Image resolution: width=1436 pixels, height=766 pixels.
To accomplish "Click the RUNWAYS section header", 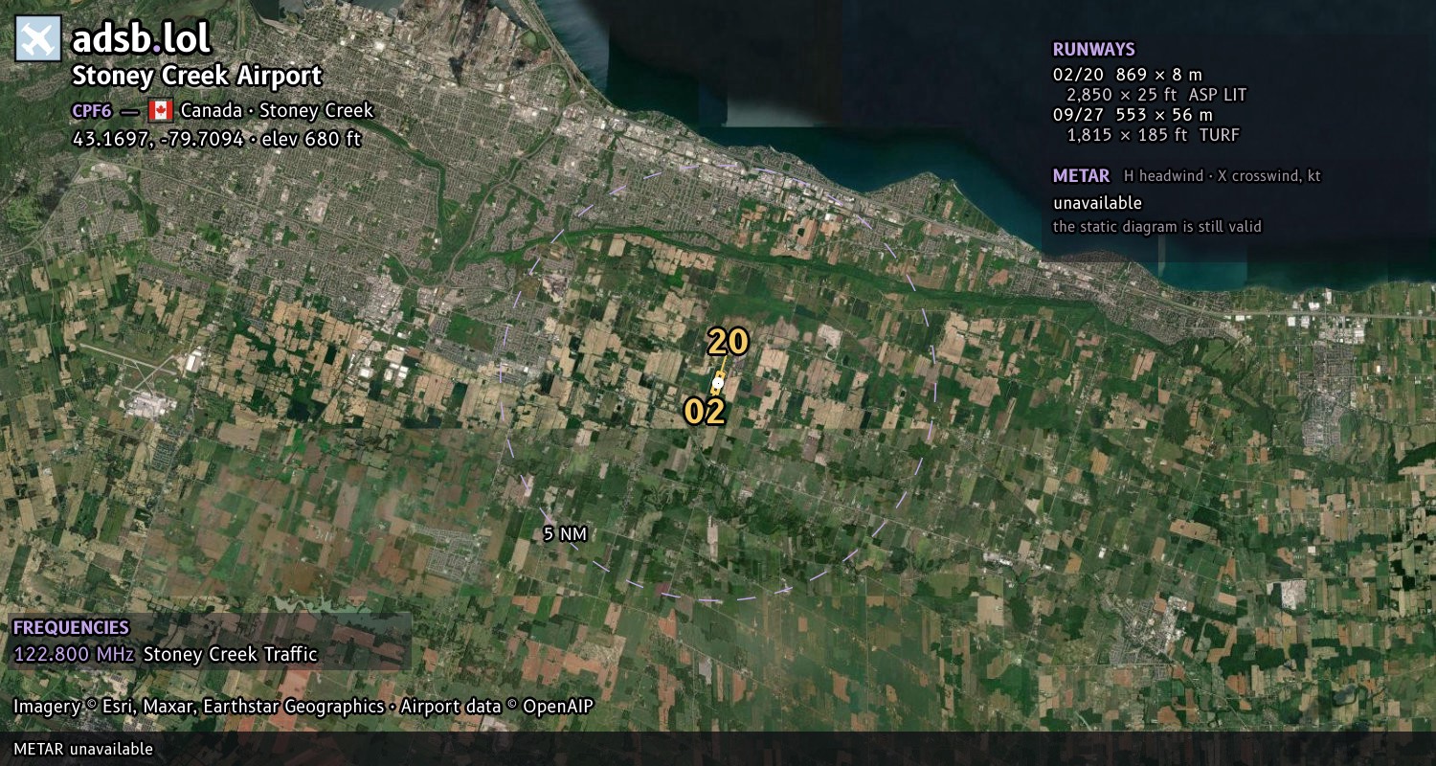I will pos(1093,50).
